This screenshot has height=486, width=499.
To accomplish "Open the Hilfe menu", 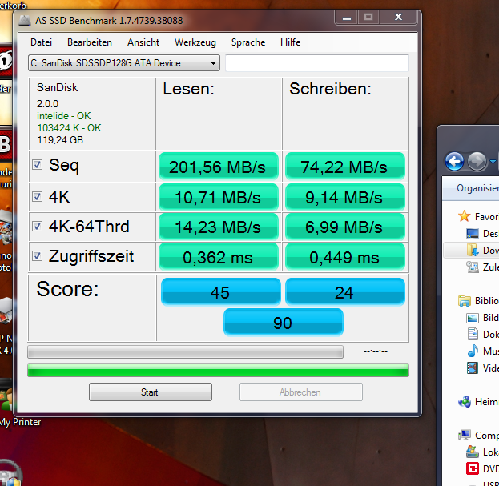I will tap(290, 42).
